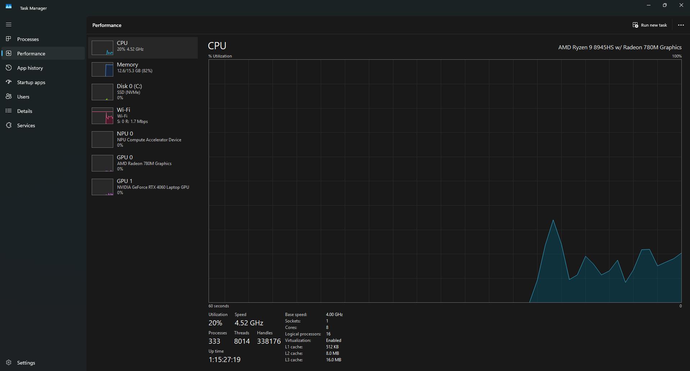
Task: Click the large CPU heading above graph
Action: pos(217,46)
